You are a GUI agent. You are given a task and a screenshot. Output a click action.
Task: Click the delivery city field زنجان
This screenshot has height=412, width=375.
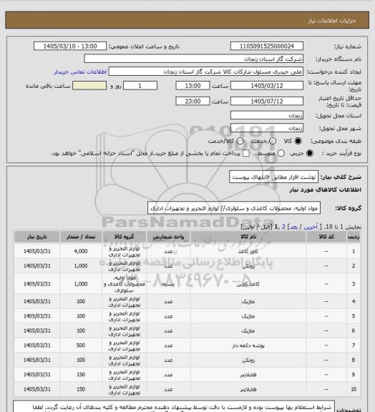pos(267,128)
